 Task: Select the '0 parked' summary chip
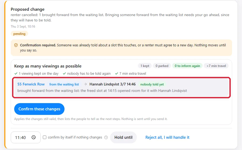[162, 66]
